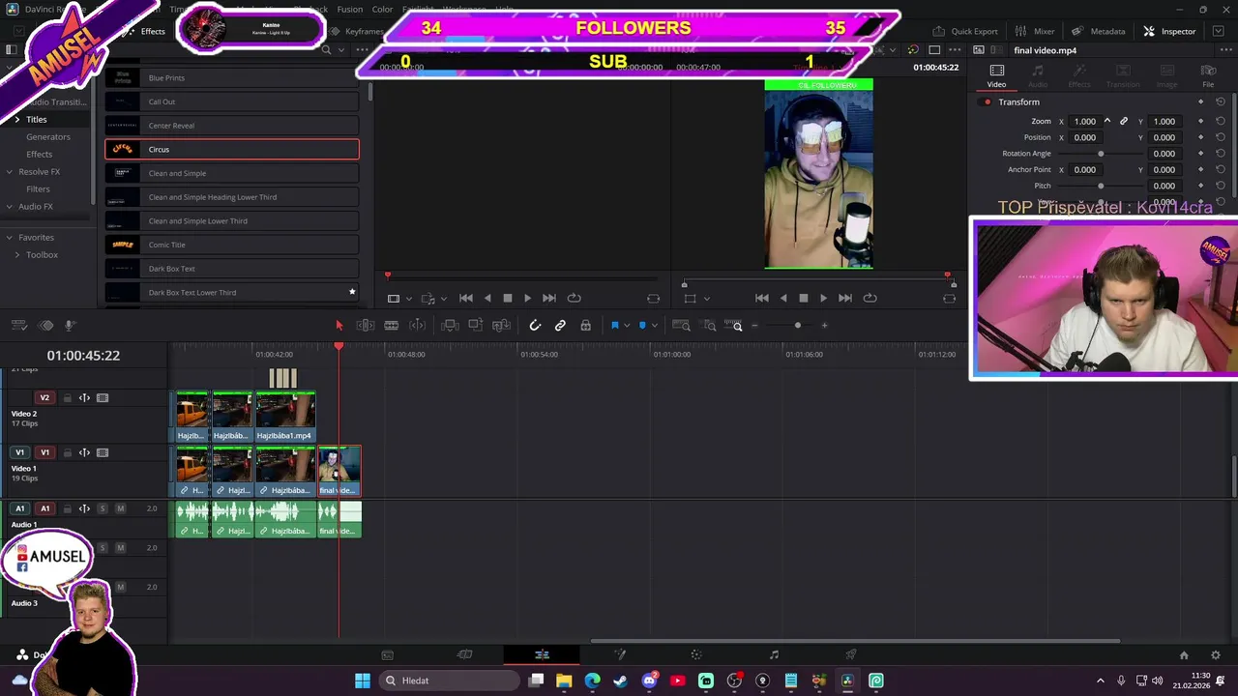1238x696 pixels.
Task: Activate Trim Edit mode tool
Action: [x=366, y=326]
